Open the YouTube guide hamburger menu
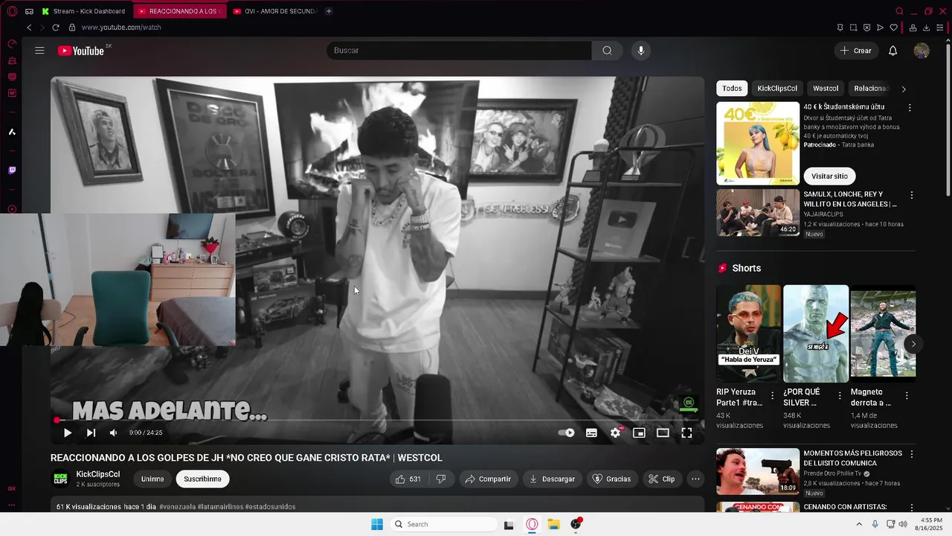The image size is (952, 536). [39, 51]
